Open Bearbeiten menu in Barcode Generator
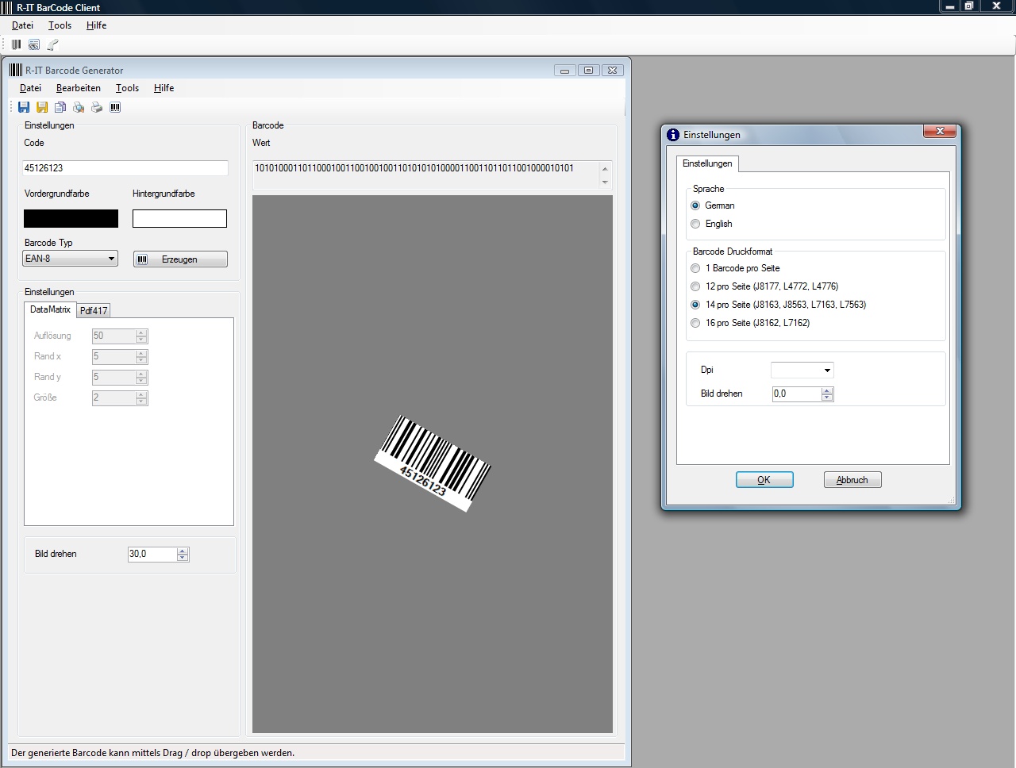The image size is (1016, 768). click(79, 88)
